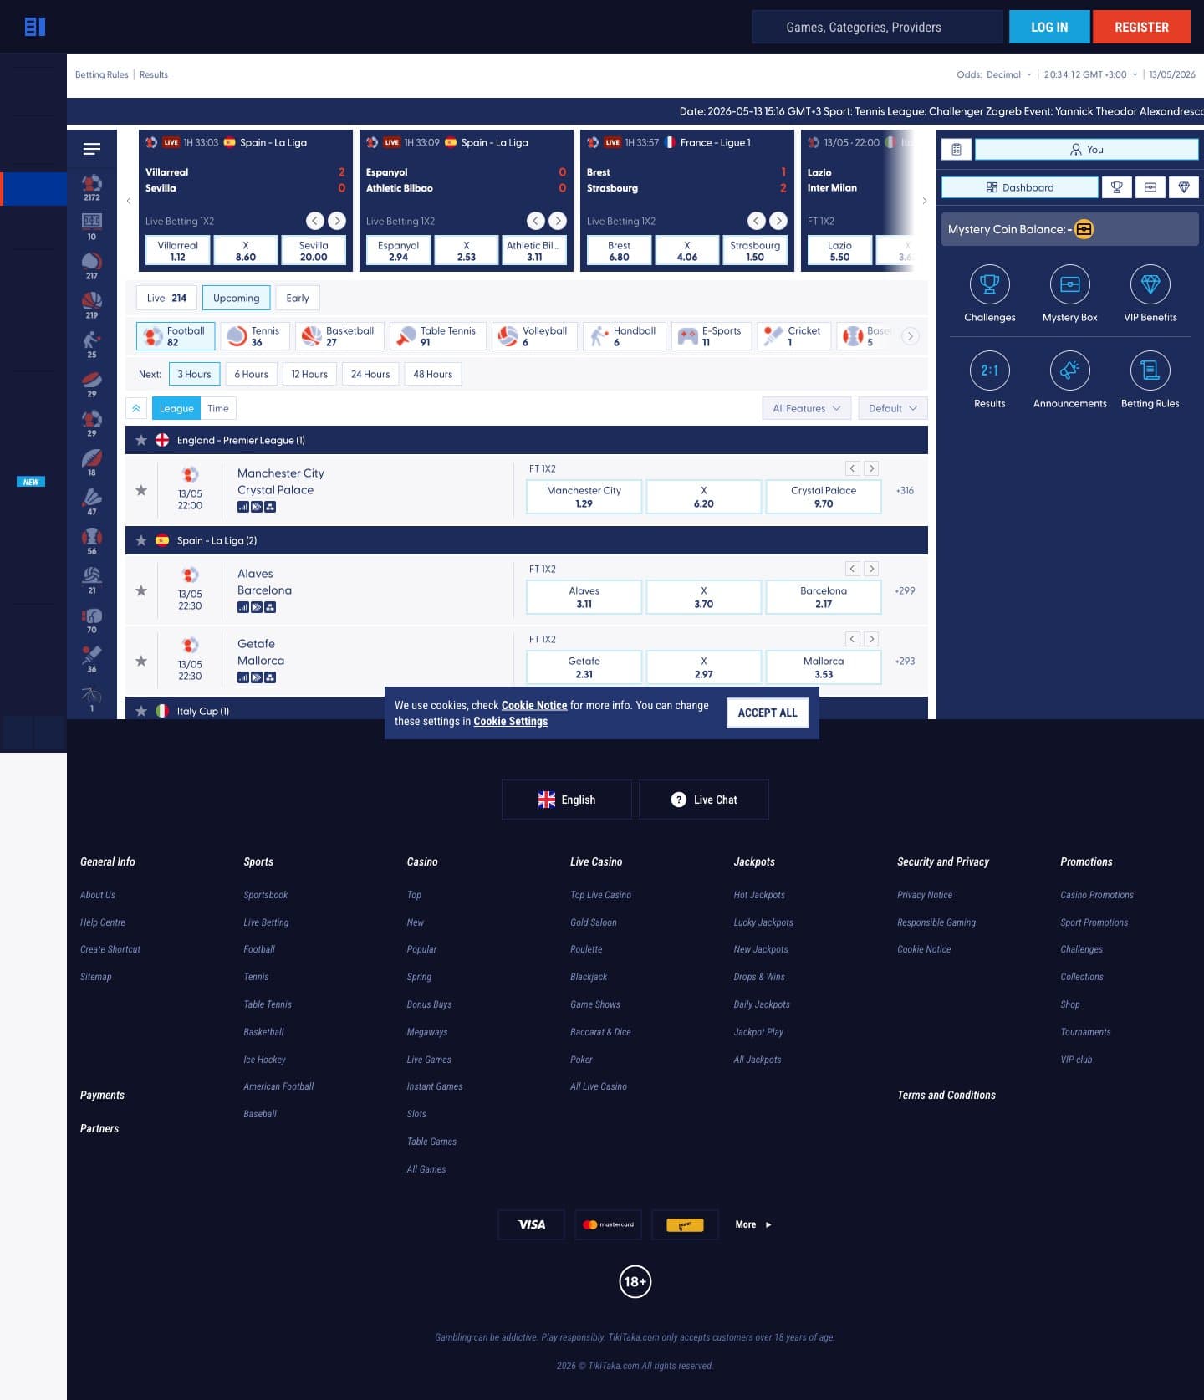This screenshot has height=1400, width=1204.
Task: Show next featured match carousel arrow
Action: (924, 201)
